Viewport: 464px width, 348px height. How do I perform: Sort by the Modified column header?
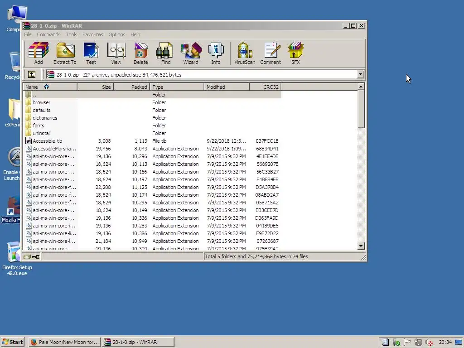227,87
